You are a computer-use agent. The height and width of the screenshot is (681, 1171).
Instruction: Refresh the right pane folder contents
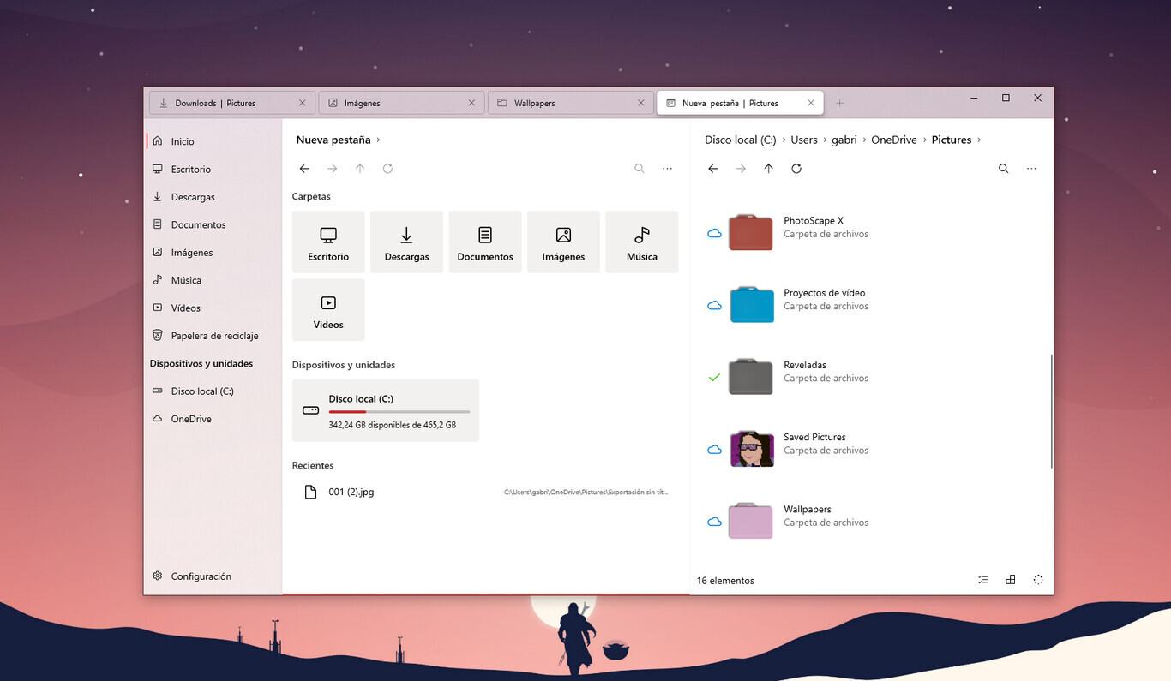pyautogui.click(x=796, y=169)
